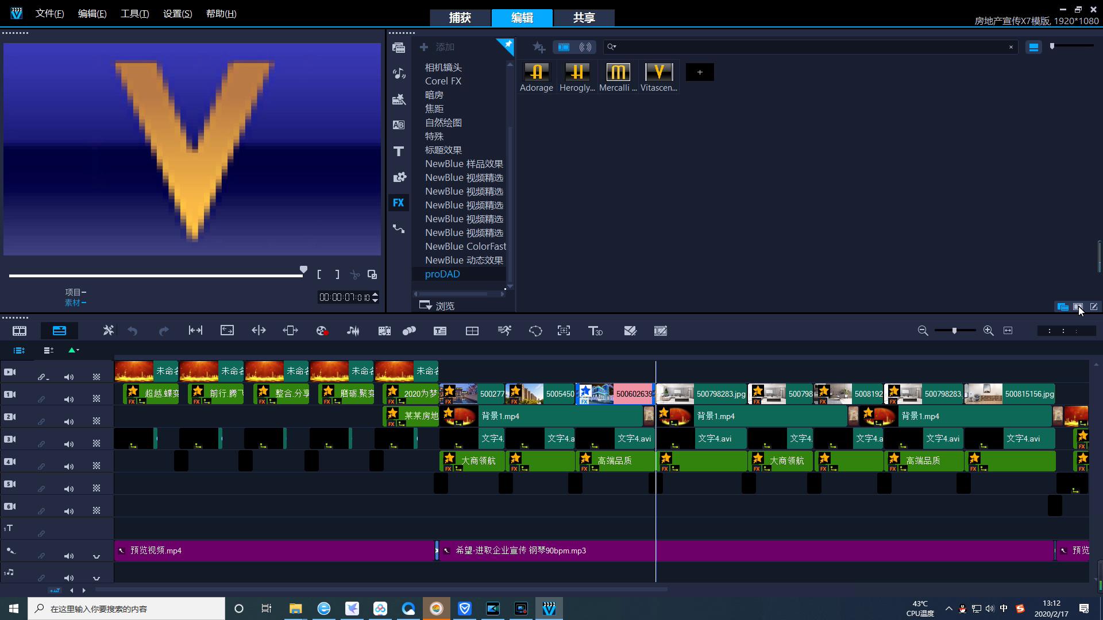Open the Media library panel icon
This screenshot has width=1103, height=620.
[x=399, y=48]
